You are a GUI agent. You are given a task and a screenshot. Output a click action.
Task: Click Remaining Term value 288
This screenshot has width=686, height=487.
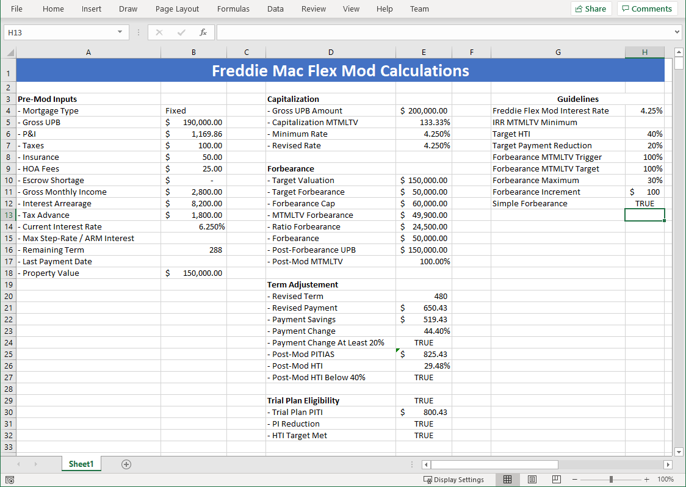tap(193, 250)
